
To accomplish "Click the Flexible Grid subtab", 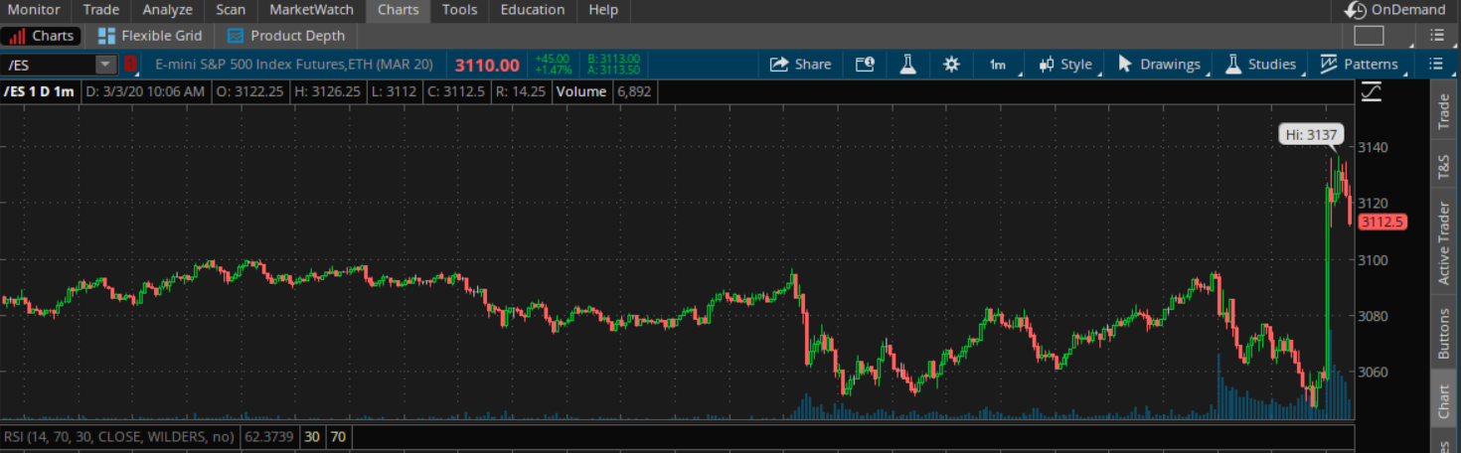I will click(150, 36).
